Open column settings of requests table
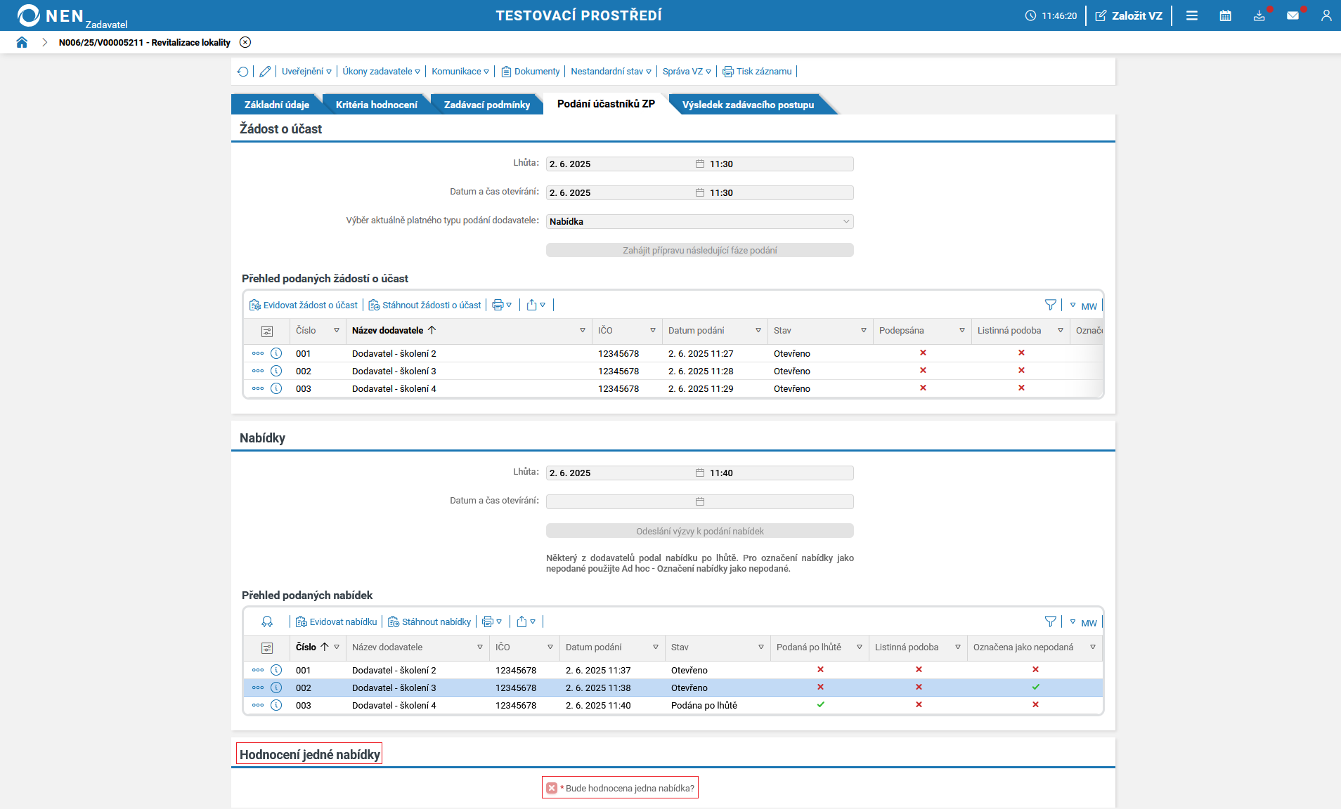This screenshot has height=809, width=1341. (x=267, y=331)
